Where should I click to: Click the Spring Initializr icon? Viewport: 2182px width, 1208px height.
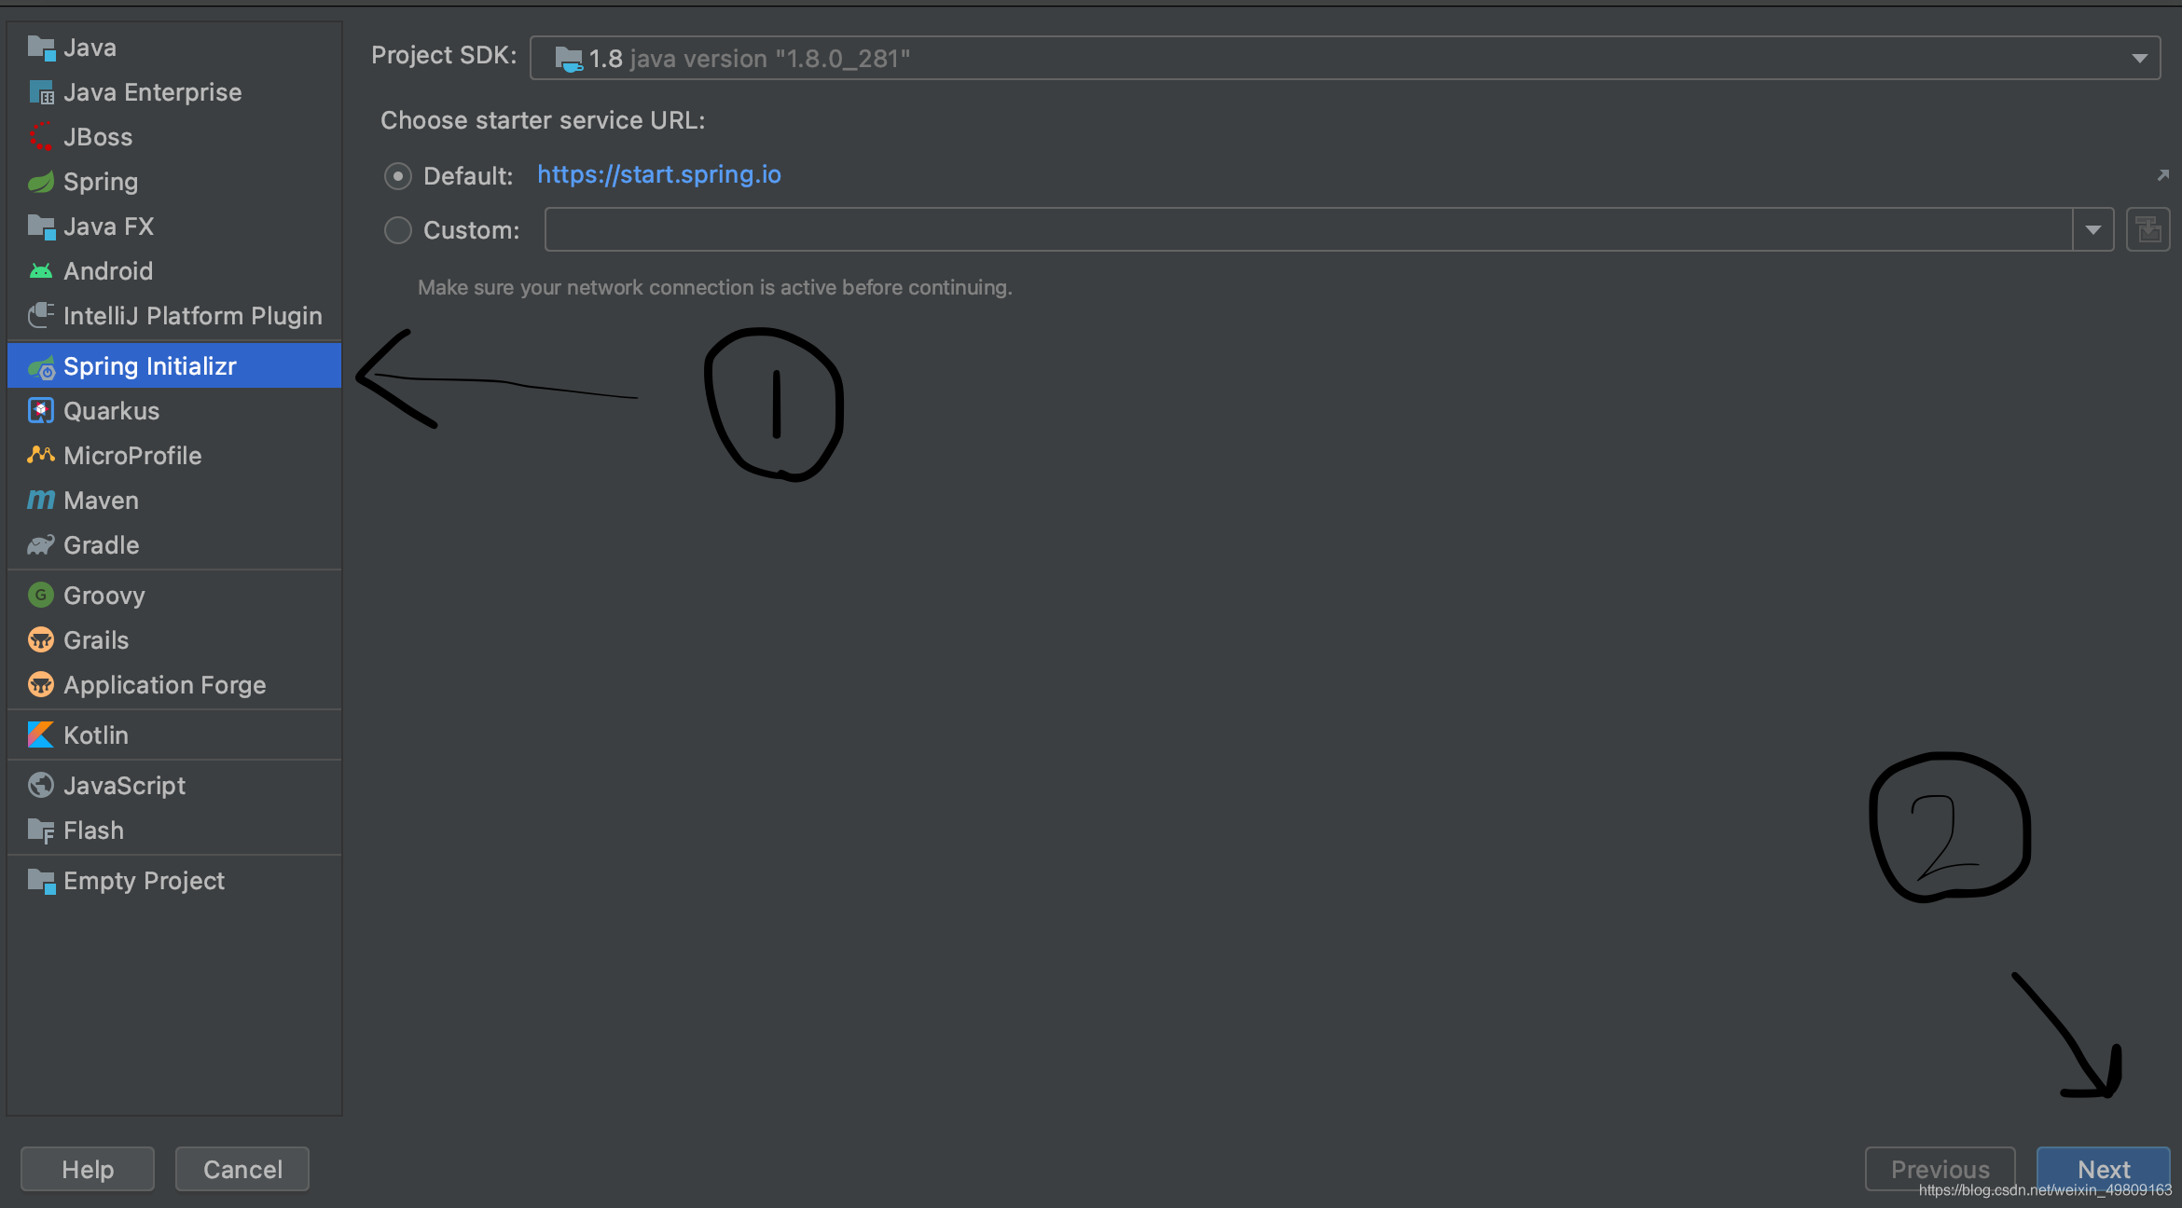pos(41,367)
